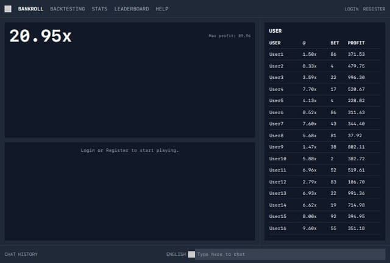Click User9's multiplier 1.47x
390x263 pixels.
(310, 147)
